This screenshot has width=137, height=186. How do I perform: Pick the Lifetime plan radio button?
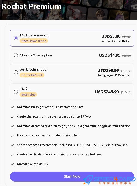coord(16,92)
